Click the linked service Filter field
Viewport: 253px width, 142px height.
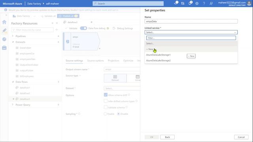tap(191, 38)
